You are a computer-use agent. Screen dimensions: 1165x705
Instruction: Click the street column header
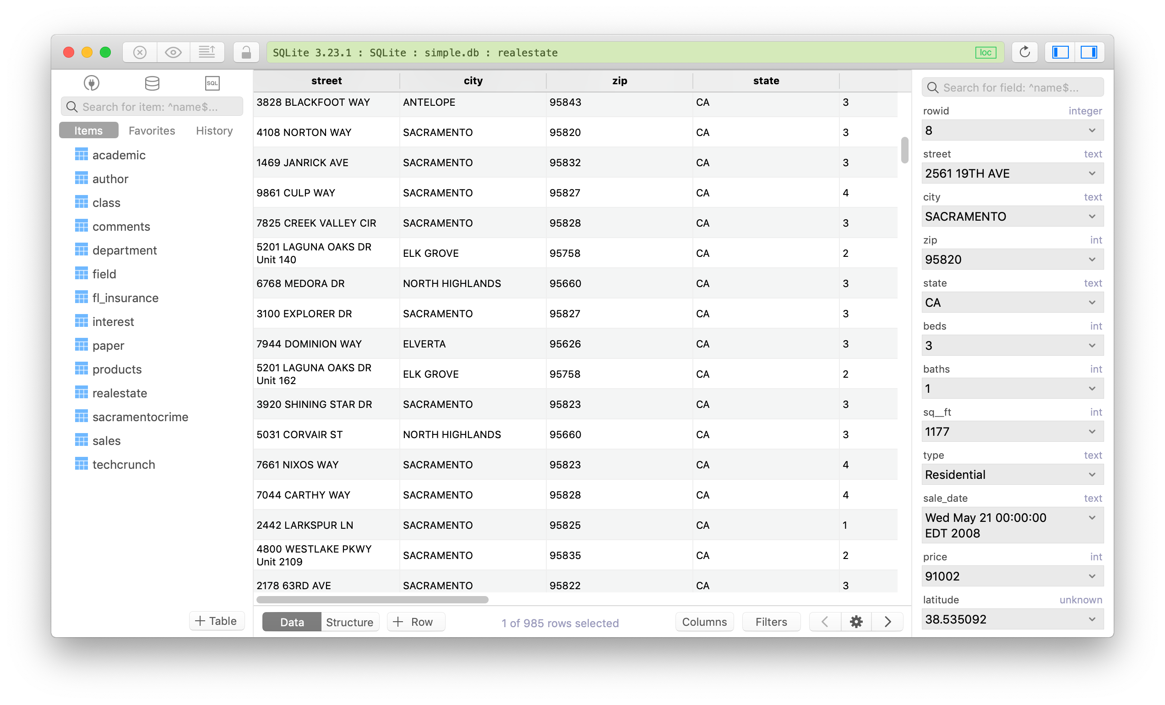tap(326, 81)
